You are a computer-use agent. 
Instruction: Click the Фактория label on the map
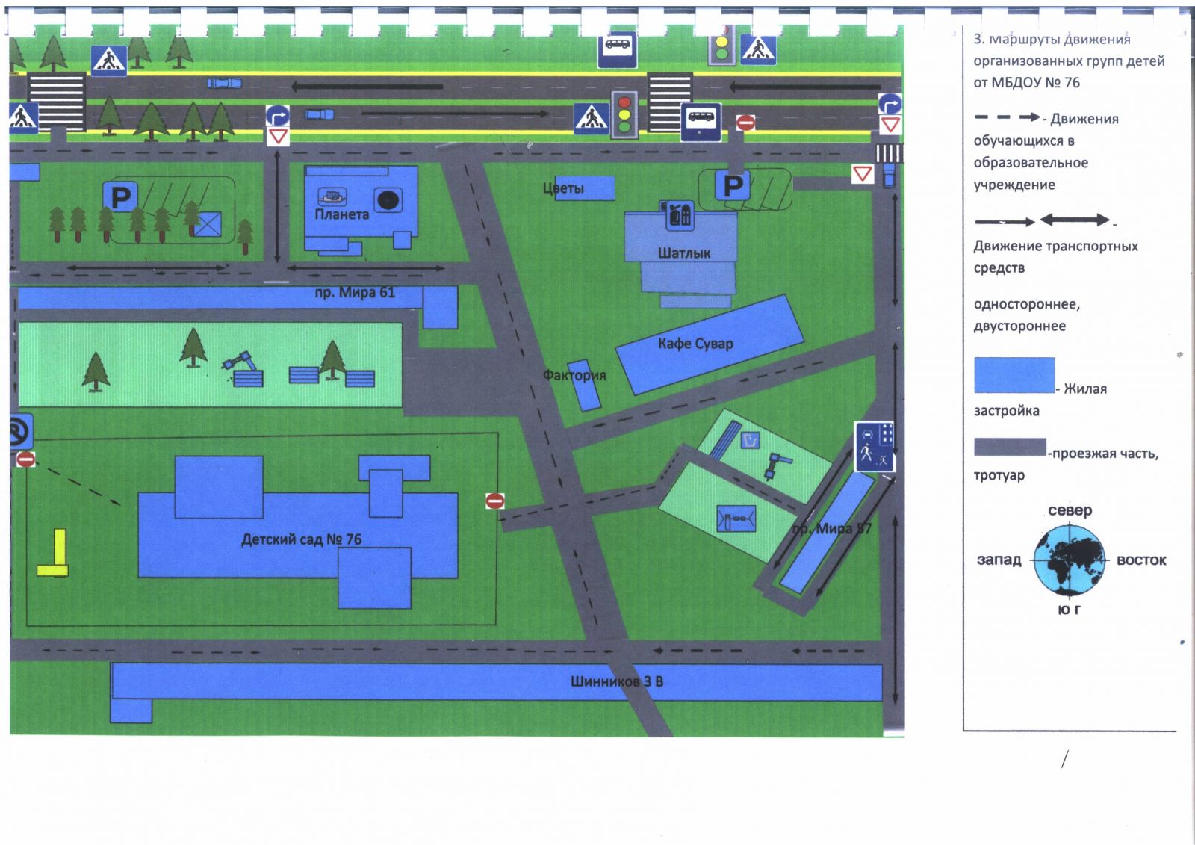point(574,375)
